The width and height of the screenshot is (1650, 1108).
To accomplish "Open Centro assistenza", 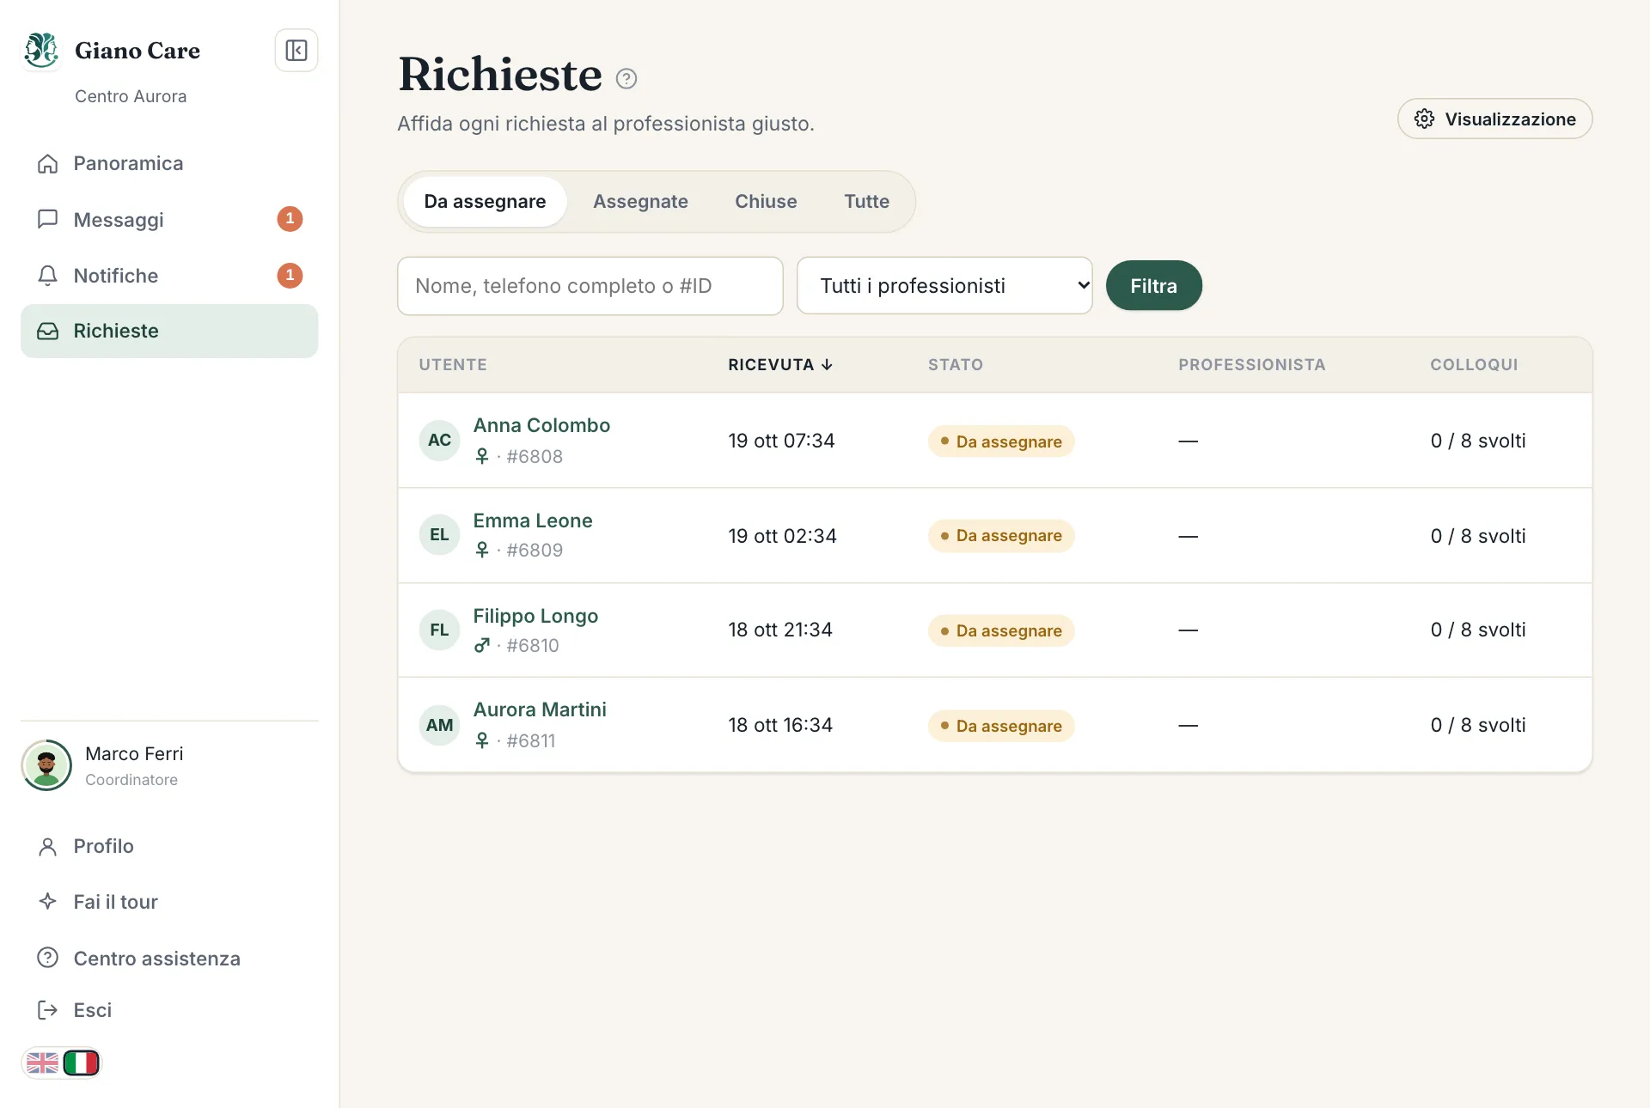I will point(169,959).
